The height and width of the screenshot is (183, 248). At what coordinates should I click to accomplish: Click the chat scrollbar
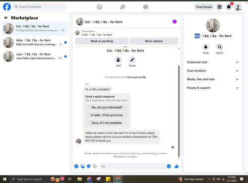179,111
